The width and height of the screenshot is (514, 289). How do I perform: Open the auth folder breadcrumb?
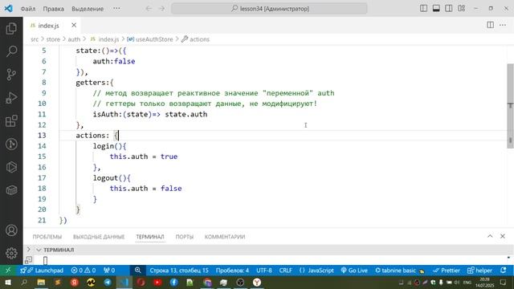[74, 39]
